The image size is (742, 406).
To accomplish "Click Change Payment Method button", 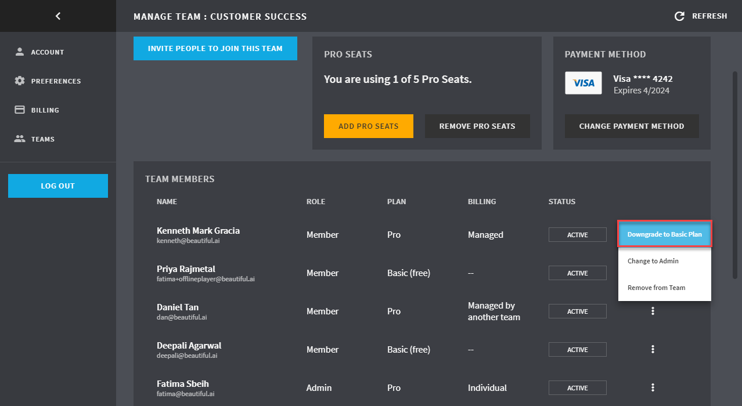I will (632, 126).
